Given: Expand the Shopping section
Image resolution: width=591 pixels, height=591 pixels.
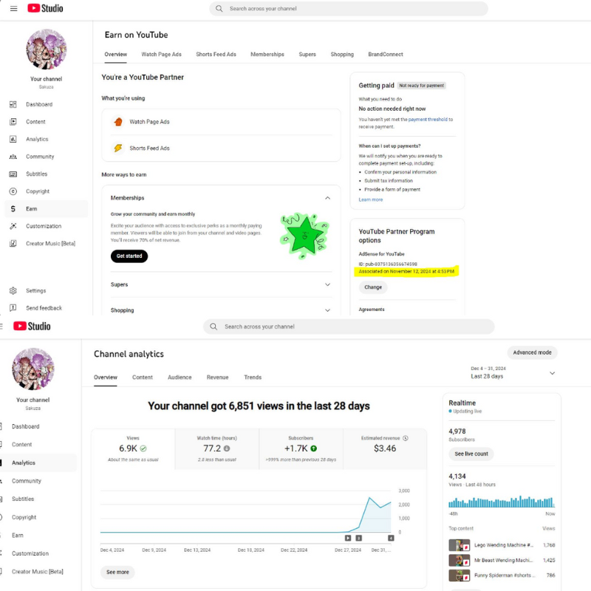Looking at the screenshot, I should 327,310.
